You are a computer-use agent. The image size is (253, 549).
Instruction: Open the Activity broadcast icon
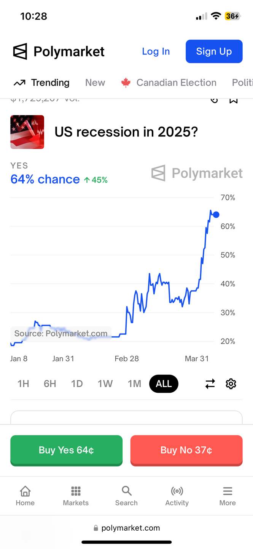point(177,491)
